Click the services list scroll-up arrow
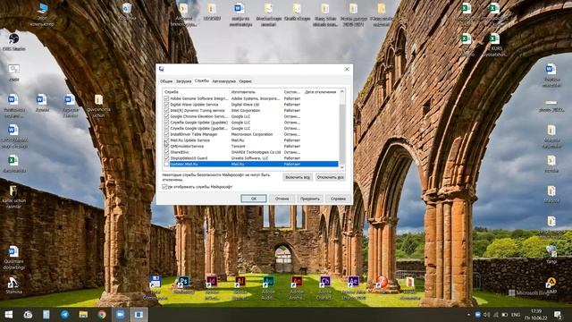Viewport: 572px width, 322px height. [342, 91]
